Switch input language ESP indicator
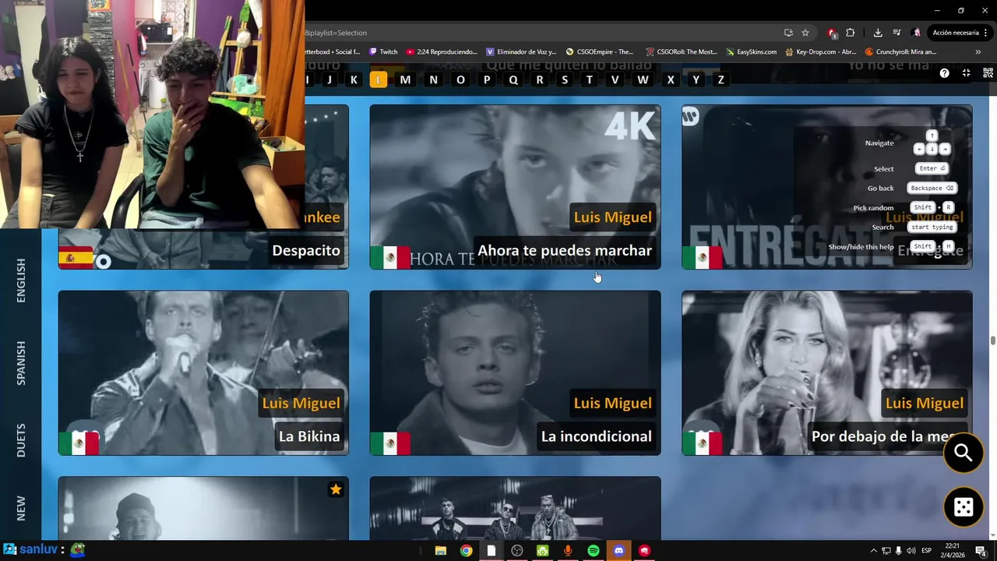This screenshot has width=997, height=561. [927, 551]
